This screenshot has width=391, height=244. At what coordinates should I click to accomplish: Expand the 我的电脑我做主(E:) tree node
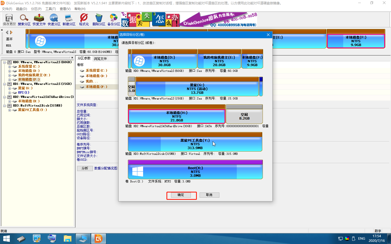pos(10,75)
